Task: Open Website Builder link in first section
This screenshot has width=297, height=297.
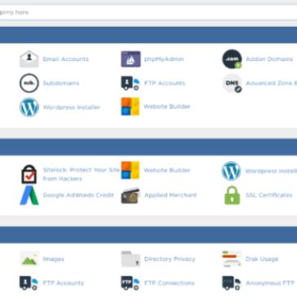Action: pos(167,107)
